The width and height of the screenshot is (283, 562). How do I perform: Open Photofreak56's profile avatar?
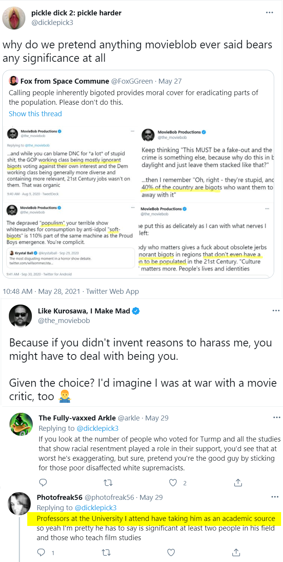(x=19, y=503)
